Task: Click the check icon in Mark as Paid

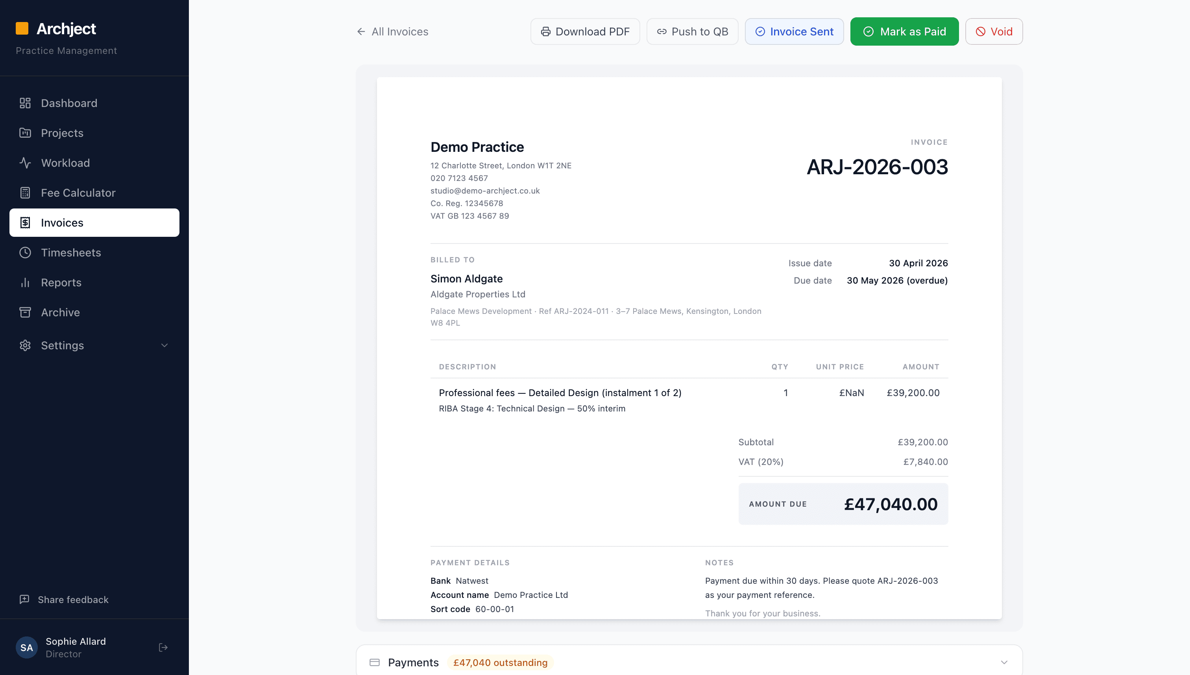Action: (868, 31)
